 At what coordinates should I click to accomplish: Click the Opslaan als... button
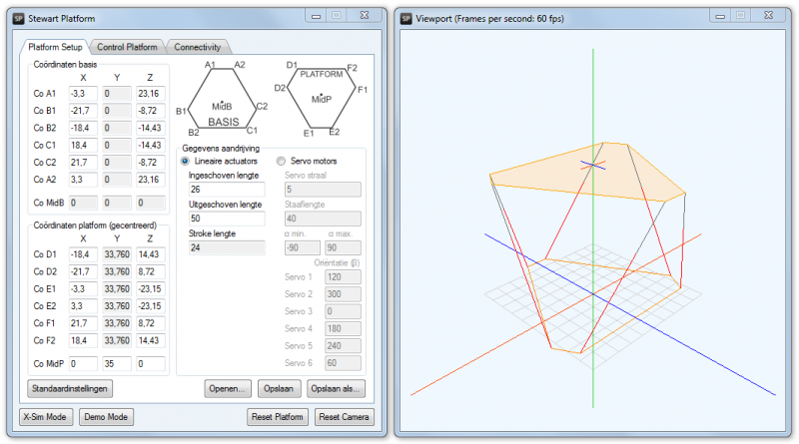pos(336,388)
